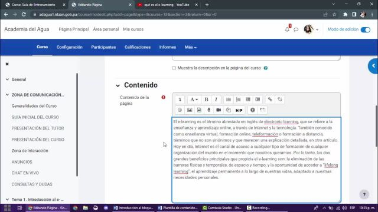Insert media file into content
378x212 pixels.
click(199, 110)
